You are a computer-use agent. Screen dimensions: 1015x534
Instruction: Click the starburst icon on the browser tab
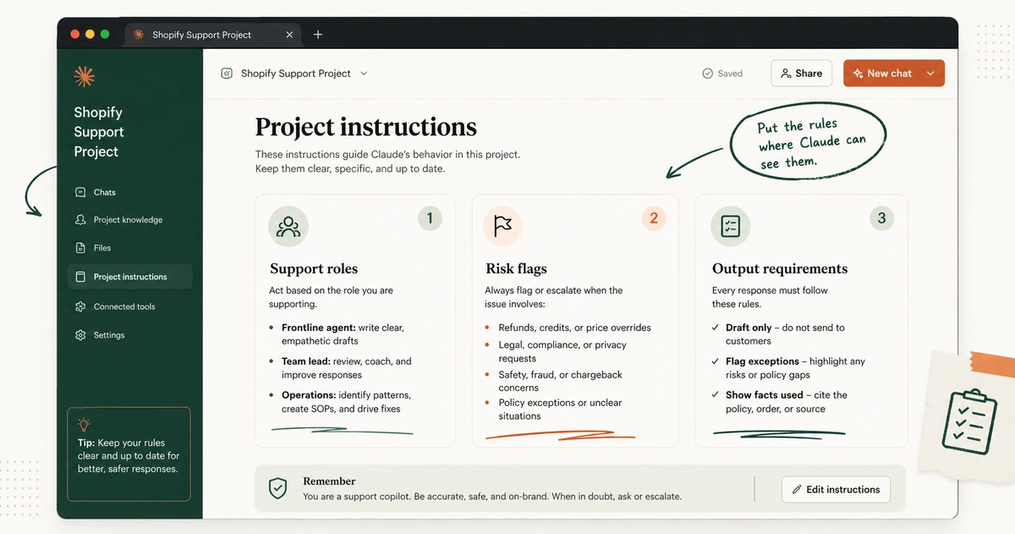[139, 35]
